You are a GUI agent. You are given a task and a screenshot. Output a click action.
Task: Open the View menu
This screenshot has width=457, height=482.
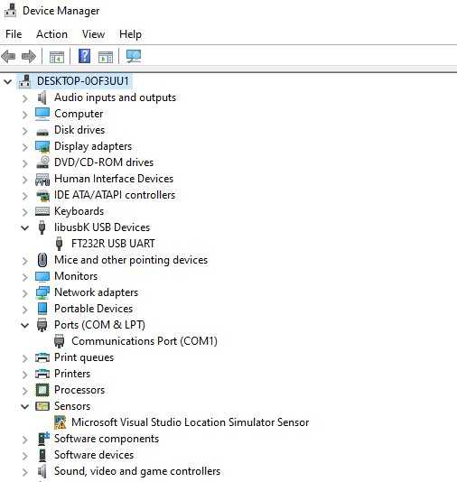pyautogui.click(x=93, y=34)
